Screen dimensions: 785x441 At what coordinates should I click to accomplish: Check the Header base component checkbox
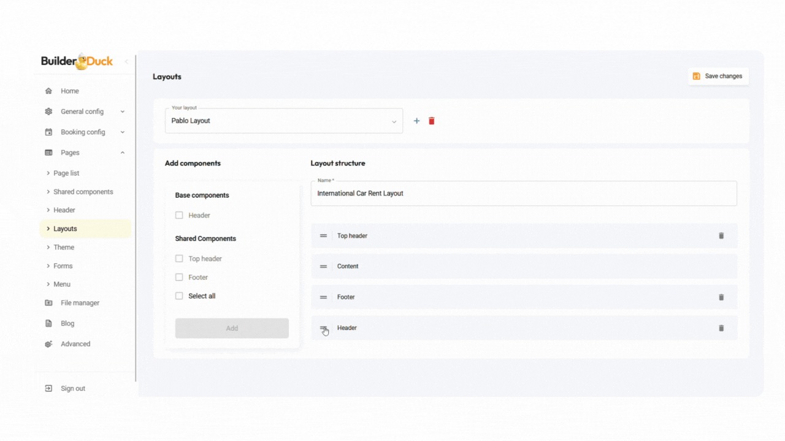179,216
